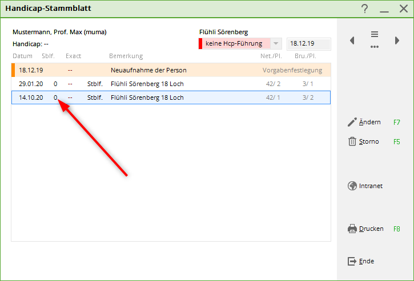Click the Ändern label text

click(369, 122)
